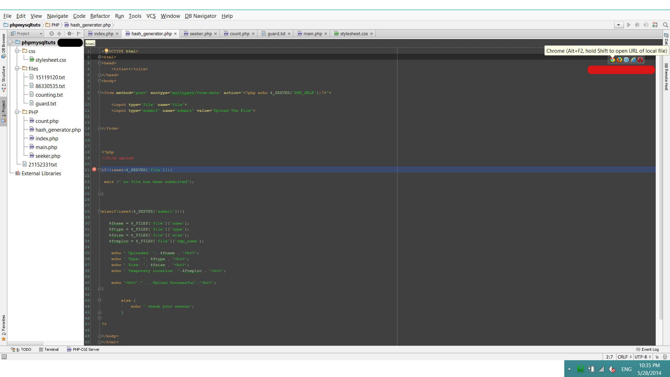This screenshot has height=377, width=670.
Task: Switch to the stylesheet.css editor tab
Action: point(353,34)
